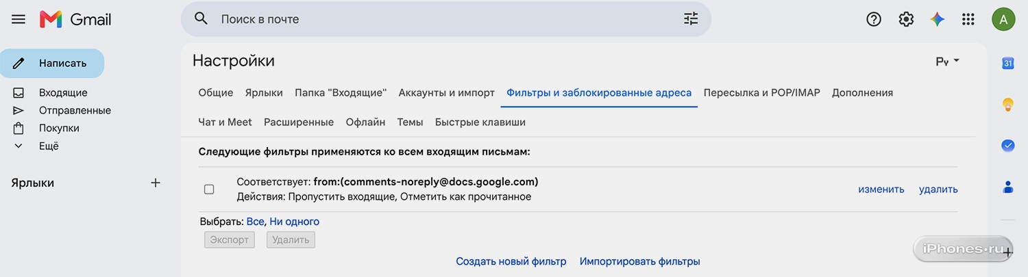Open the main menu hamburger icon
Image resolution: width=1028 pixels, height=277 pixels.
pyautogui.click(x=19, y=19)
